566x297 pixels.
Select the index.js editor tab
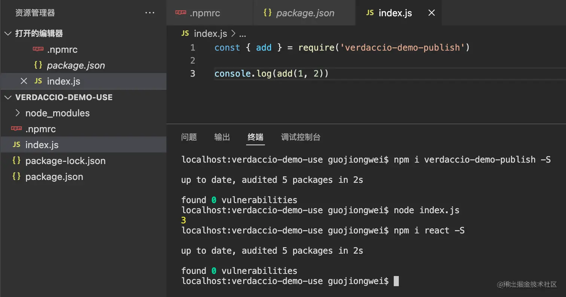click(399, 13)
